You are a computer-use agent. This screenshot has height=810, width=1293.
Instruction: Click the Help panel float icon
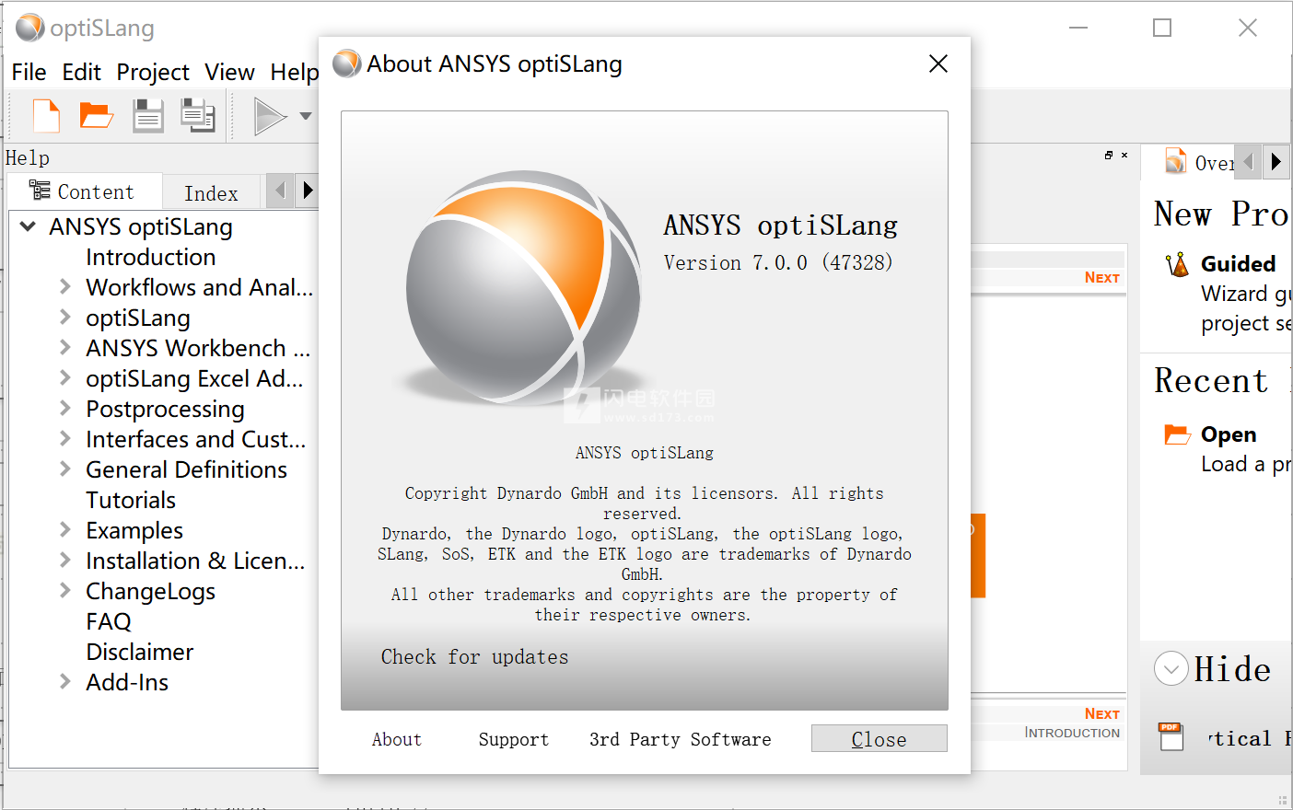(1109, 155)
